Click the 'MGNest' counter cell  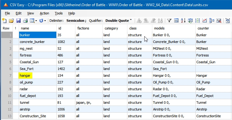click(214, 48)
